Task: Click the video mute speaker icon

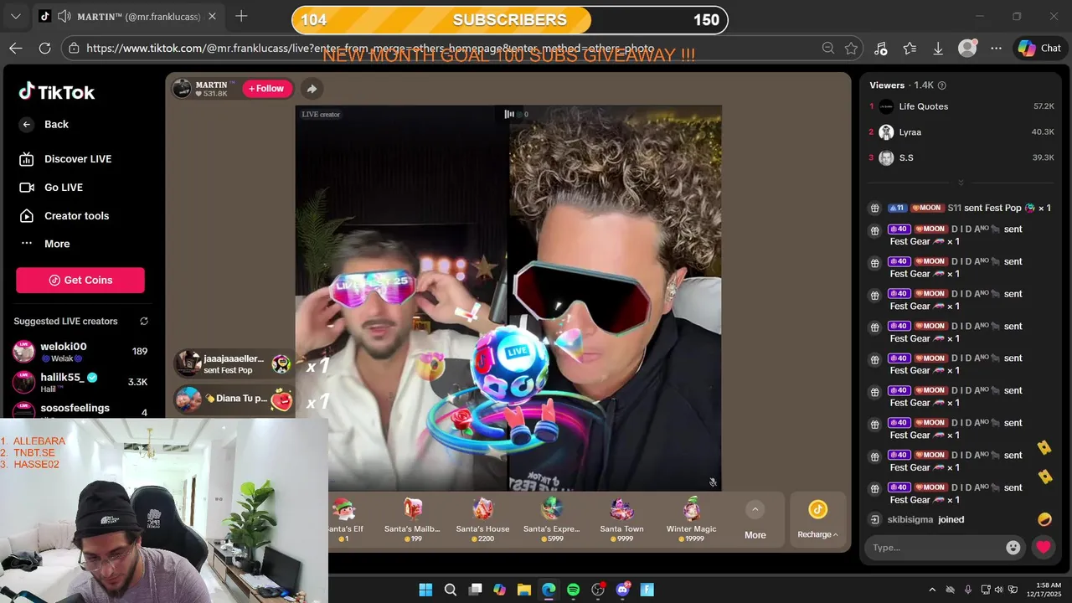Action: (x=713, y=482)
